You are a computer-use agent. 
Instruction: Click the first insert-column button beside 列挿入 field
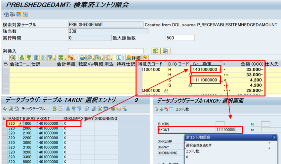tap(156, 51)
